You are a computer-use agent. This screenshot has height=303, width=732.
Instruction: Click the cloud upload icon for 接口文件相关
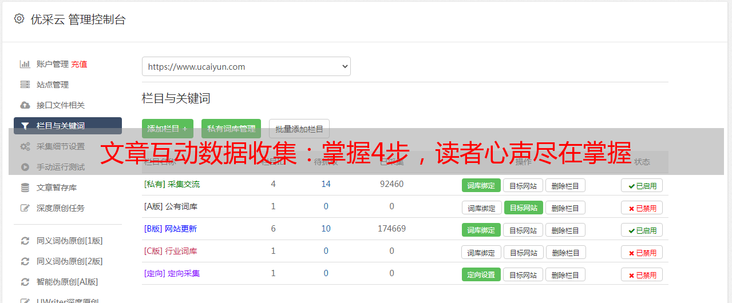click(x=25, y=105)
